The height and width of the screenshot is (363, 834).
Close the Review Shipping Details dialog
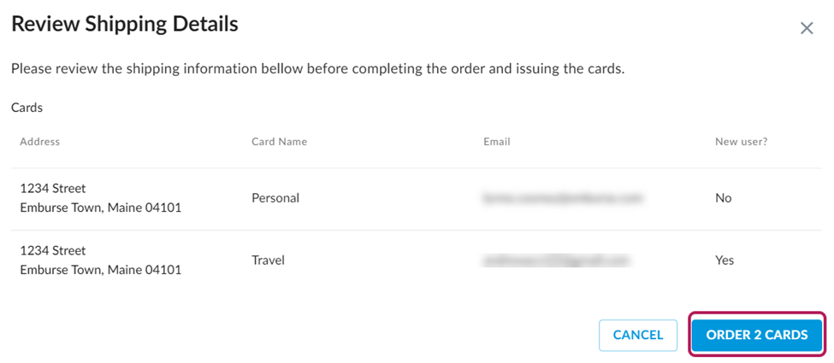pos(806,28)
